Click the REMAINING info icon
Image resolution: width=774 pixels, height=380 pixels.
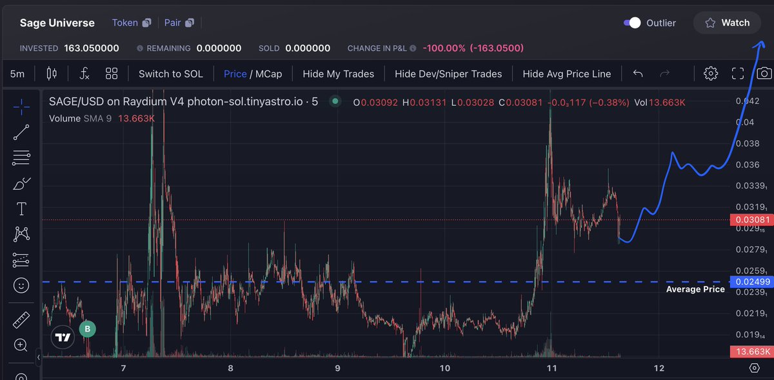[x=140, y=48]
